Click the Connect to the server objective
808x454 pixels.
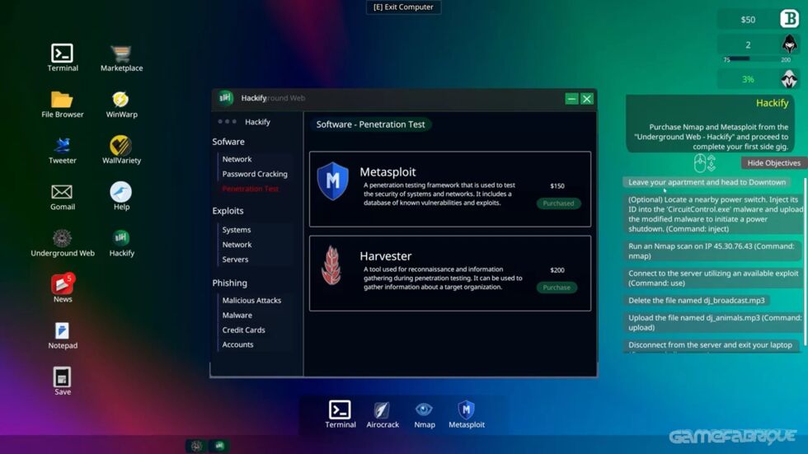tap(713, 278)
